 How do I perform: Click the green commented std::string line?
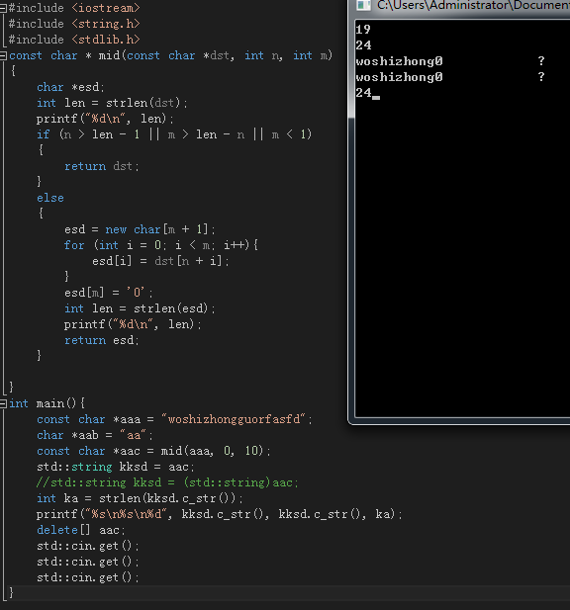(x=167, y=482)
